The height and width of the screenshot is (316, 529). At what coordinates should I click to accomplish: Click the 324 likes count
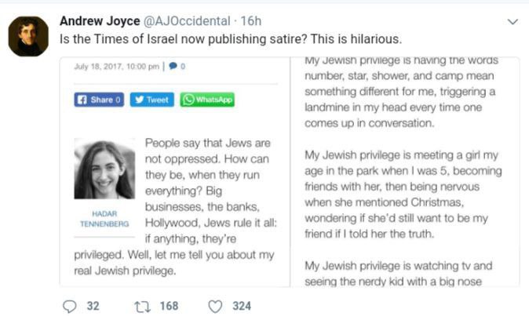click(242, 306)
